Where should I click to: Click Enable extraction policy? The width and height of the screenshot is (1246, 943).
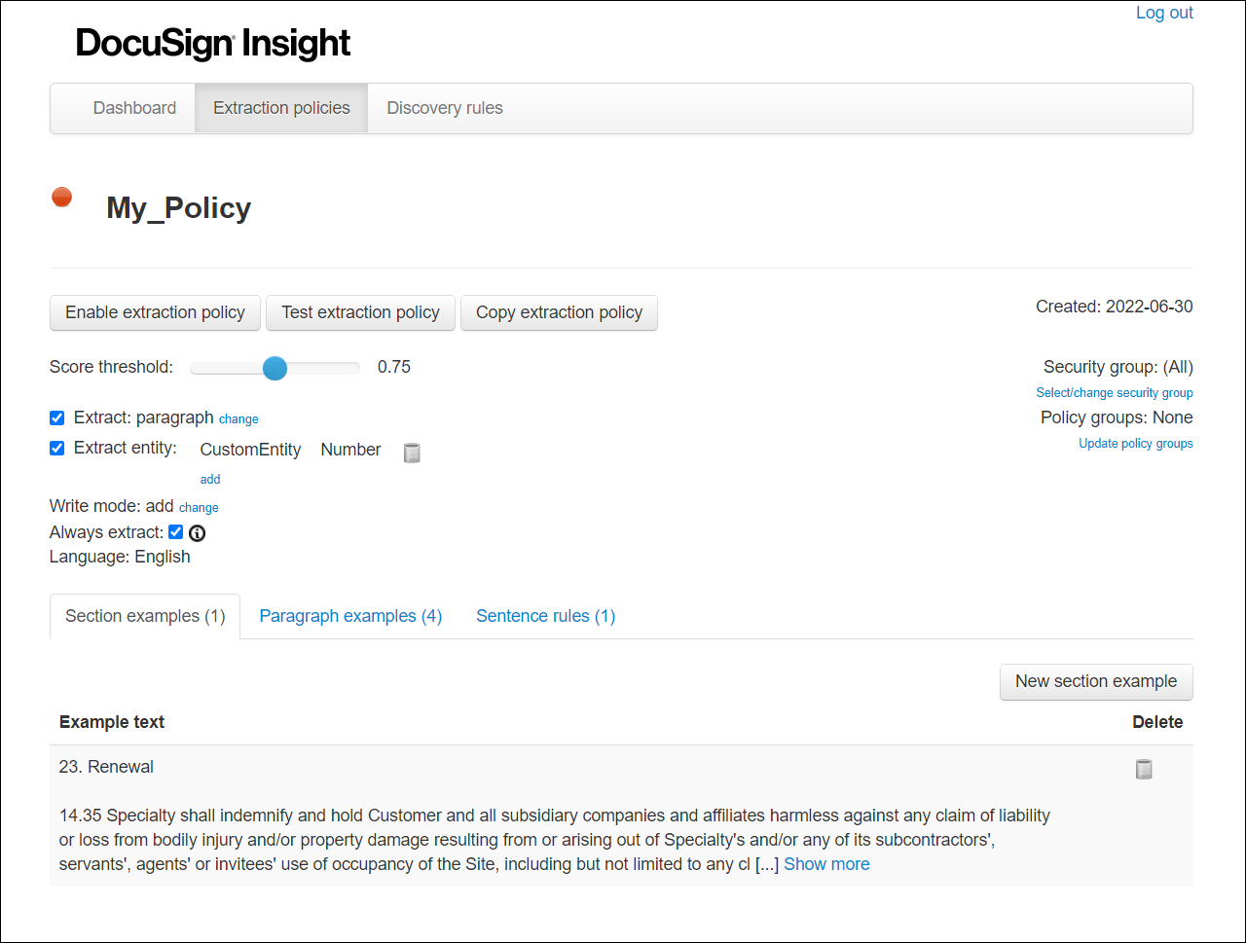pyautogui.click(x=155, y=312)
